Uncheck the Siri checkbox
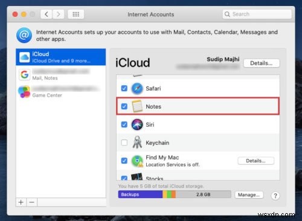 click(x=124, y=124)
